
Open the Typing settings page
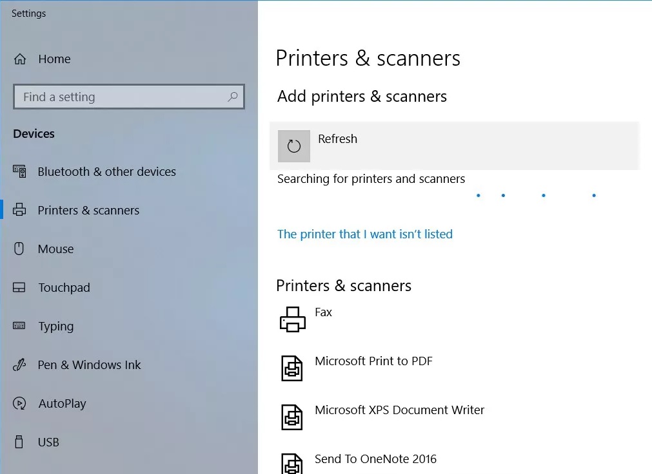click(56, 327)
